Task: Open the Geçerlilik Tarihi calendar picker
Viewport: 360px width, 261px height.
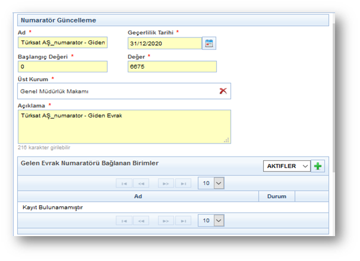Action: click(209, 43)
